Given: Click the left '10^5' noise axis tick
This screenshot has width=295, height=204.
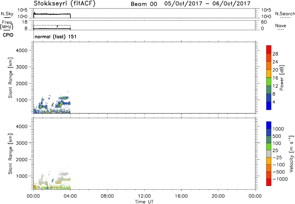Looking at the screenshot, I should [22, 10].
